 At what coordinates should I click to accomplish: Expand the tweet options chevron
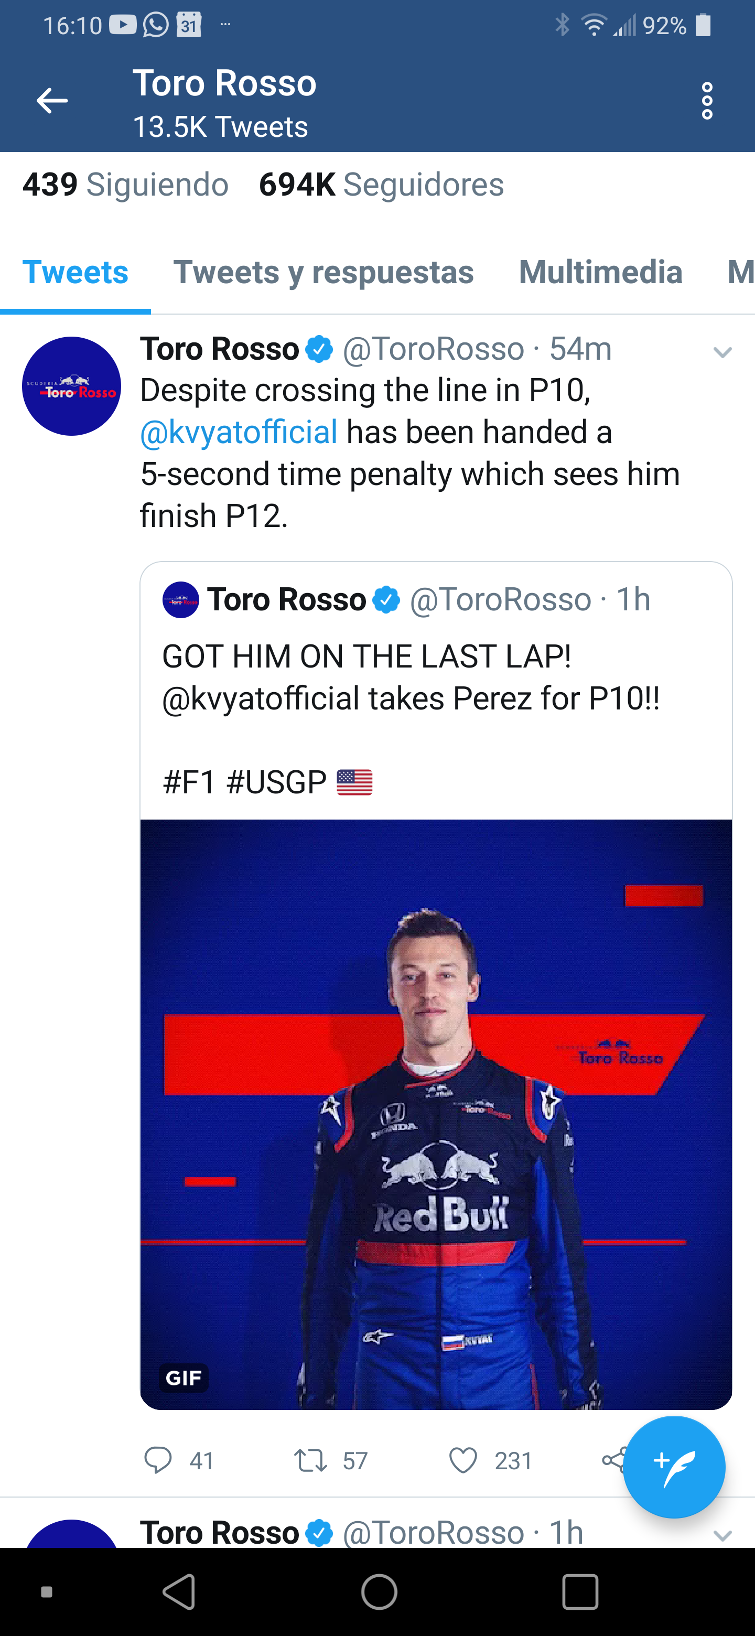tap(722, 353)
